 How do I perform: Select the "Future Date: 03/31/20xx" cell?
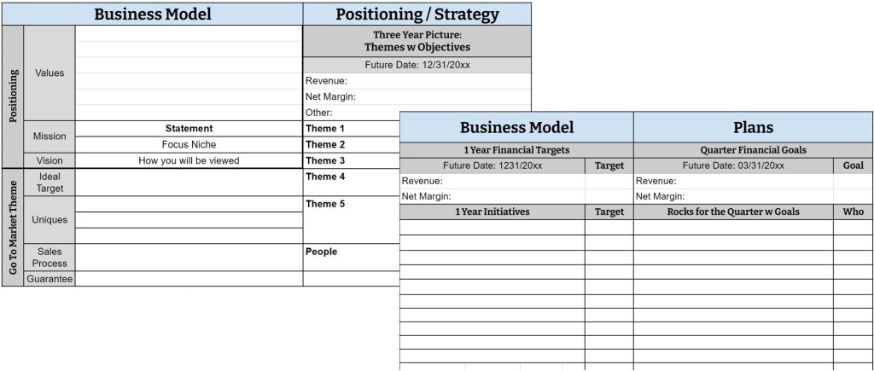733,165
